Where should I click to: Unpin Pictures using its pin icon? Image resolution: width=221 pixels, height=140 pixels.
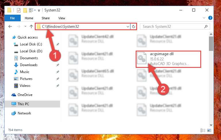point(58,79)
